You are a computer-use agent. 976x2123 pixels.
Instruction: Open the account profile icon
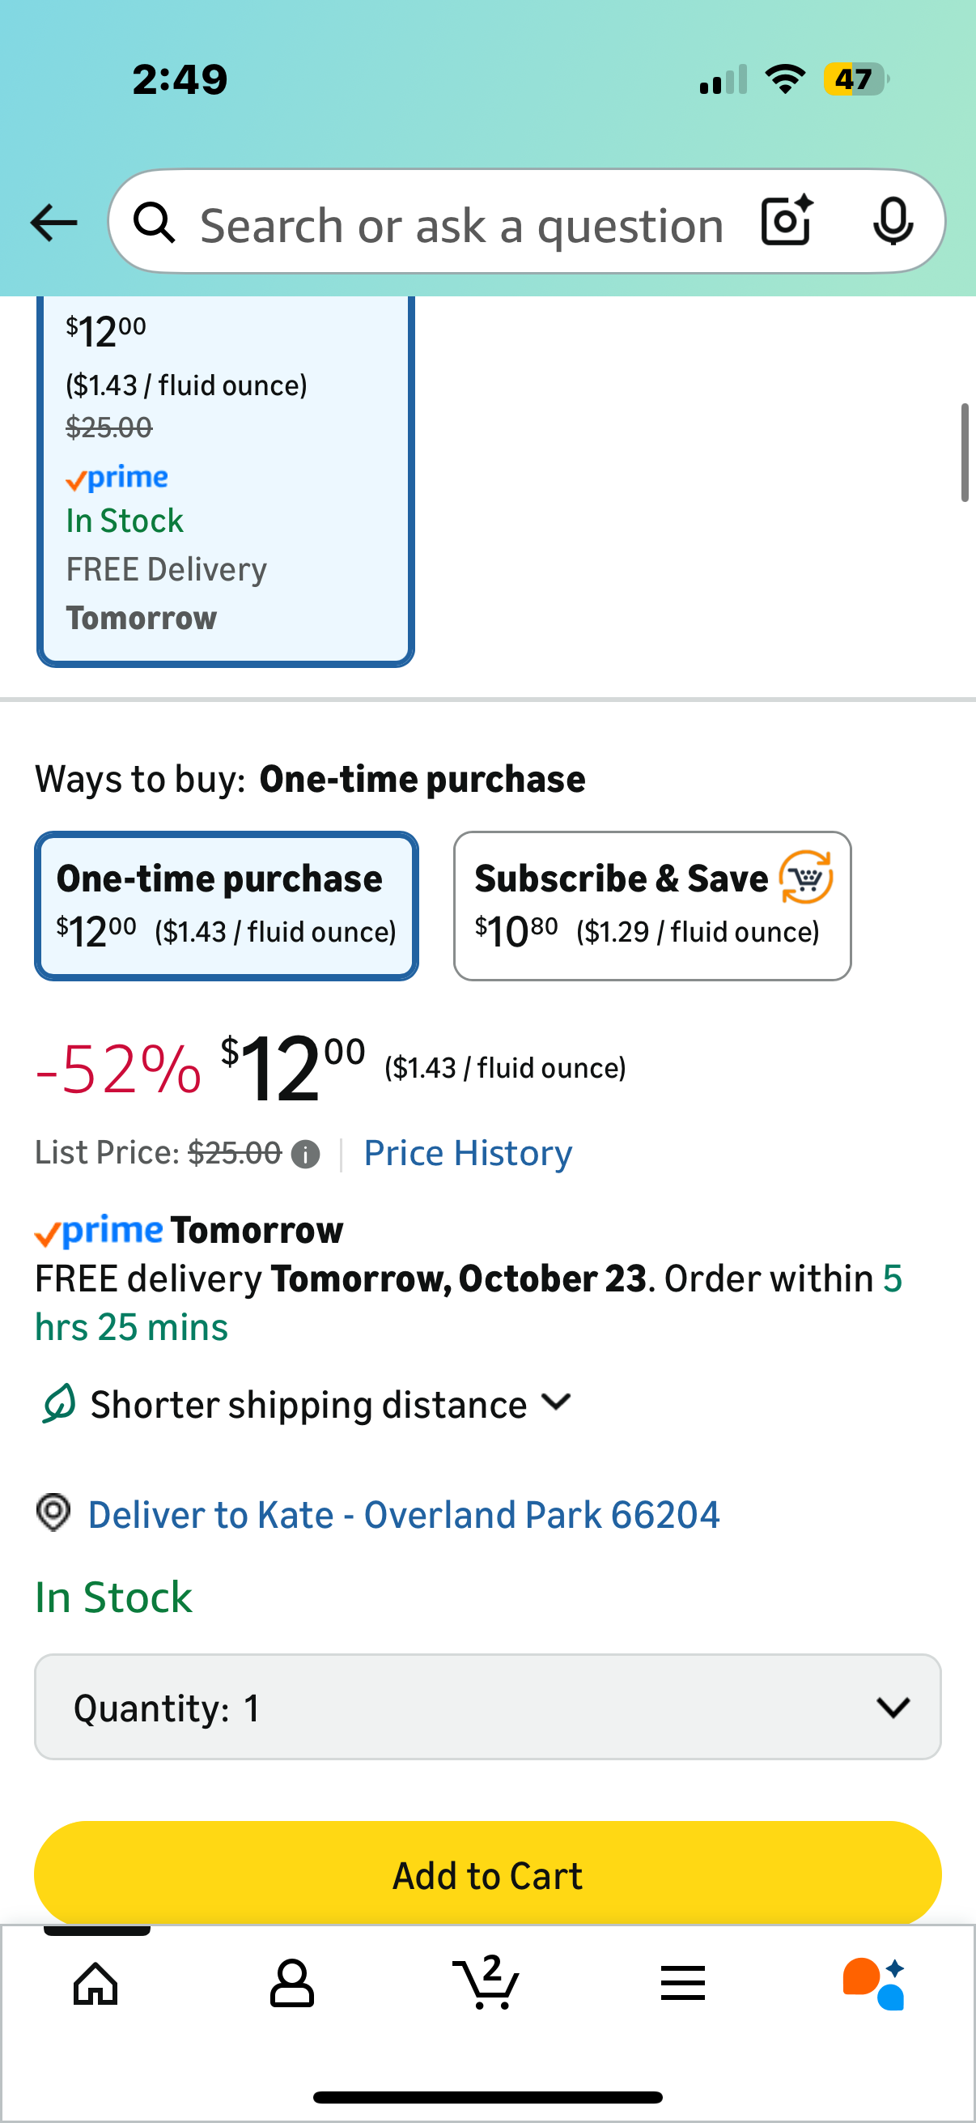click(x=291, y=1983)
